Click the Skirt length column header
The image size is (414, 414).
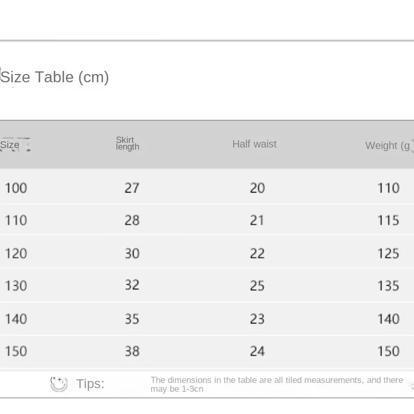[x=127, y=143]
